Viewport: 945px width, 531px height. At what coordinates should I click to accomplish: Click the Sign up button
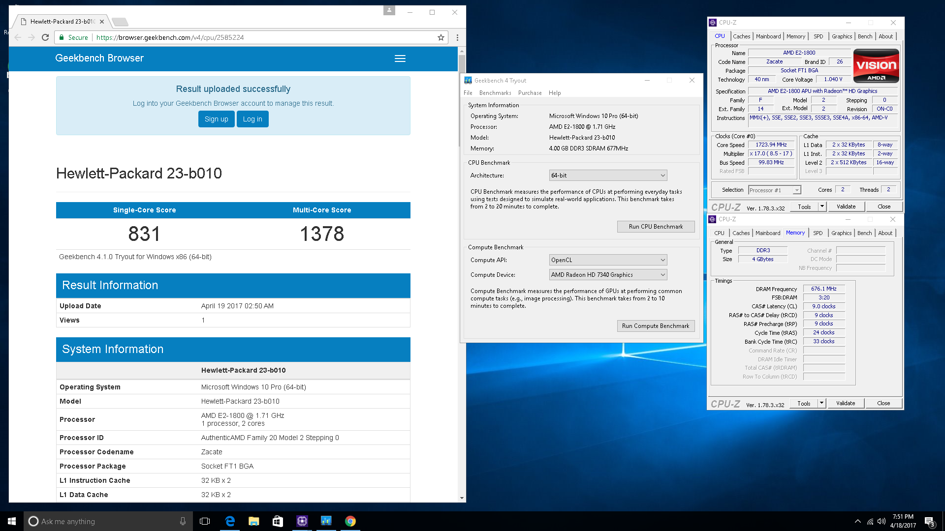217,119
